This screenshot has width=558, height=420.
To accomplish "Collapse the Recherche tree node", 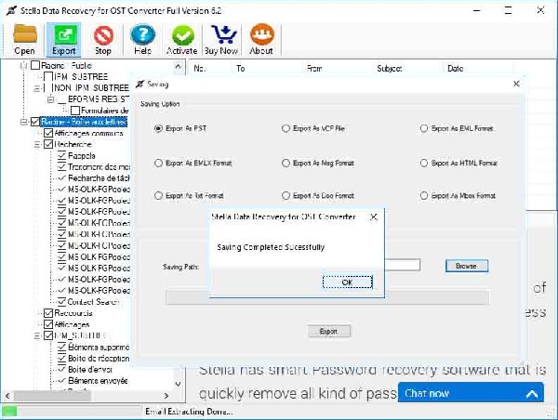I will [x=38, y=145].
